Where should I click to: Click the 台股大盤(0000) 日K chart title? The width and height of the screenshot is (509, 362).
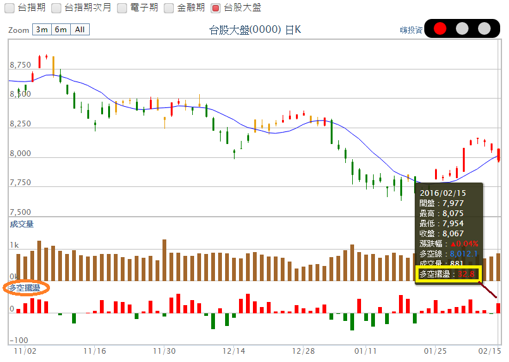[x=255, y=30]
